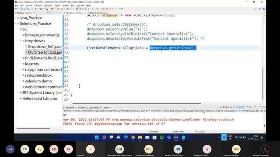Open the Search menu
The width and height of the screenshot is (280, 157).
(x=57, y=6)
